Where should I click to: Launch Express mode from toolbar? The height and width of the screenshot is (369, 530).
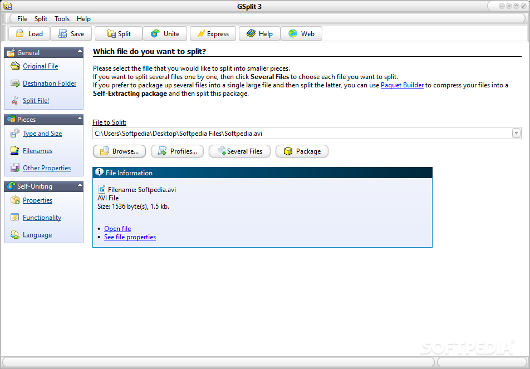[x=213, y=33]
